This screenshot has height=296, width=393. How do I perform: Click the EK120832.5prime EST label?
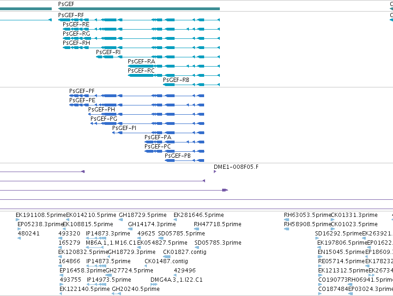83,253
